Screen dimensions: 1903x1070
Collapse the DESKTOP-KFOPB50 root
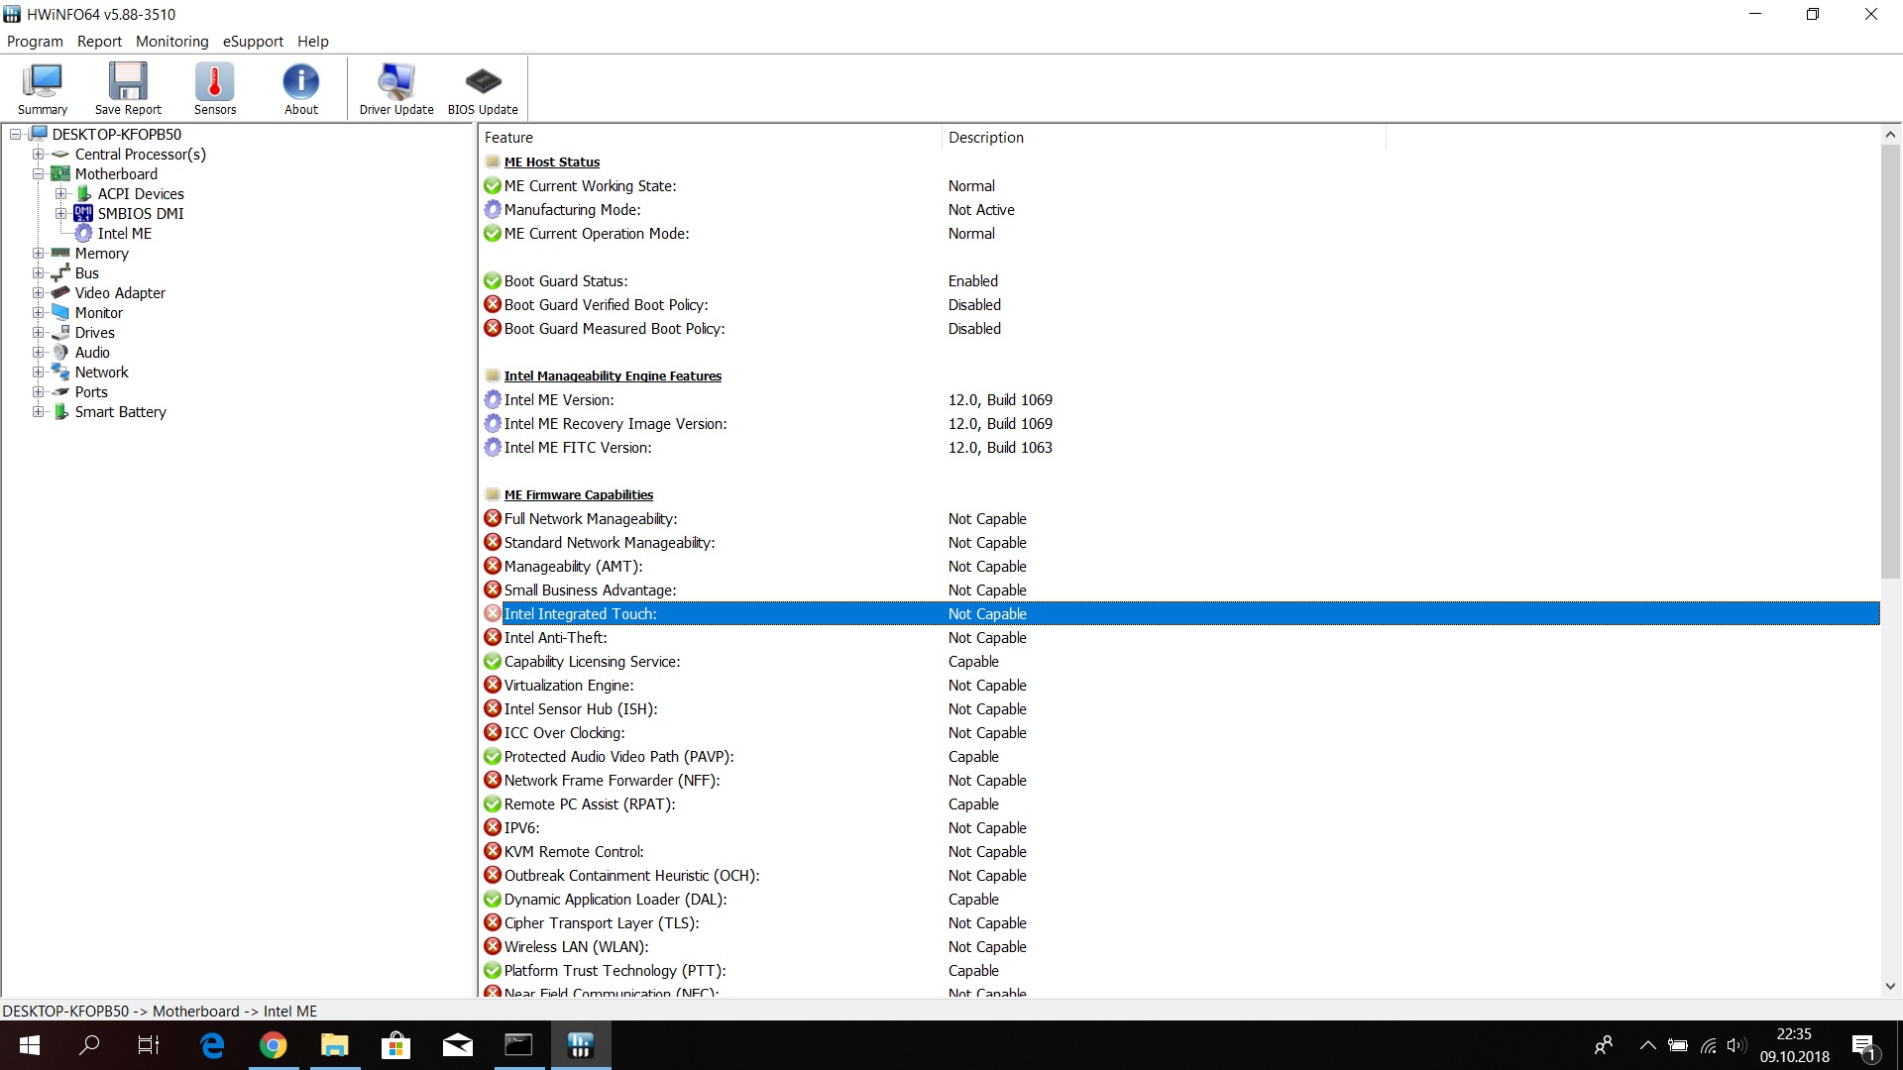[16, 135]
